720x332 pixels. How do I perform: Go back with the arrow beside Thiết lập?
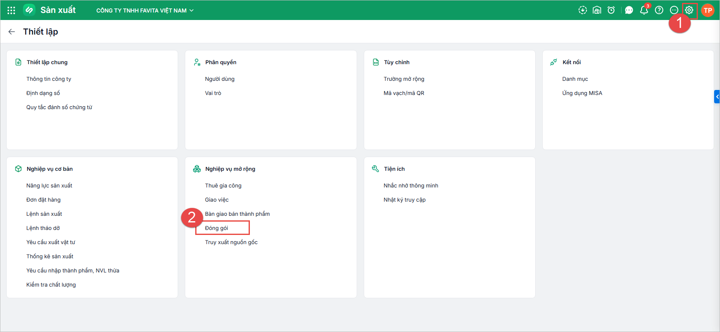coord(12,32)
